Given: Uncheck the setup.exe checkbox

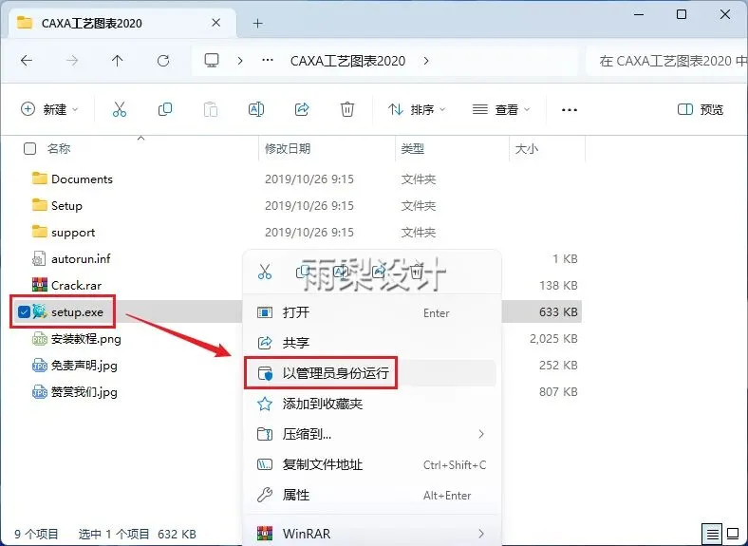Looking at the screenshot, I should pyautogui.click(x=24, y=312).
